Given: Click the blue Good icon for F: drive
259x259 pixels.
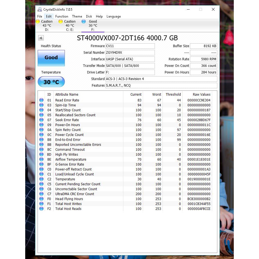Looking at the screenshot, I should [x=84, y=21].
